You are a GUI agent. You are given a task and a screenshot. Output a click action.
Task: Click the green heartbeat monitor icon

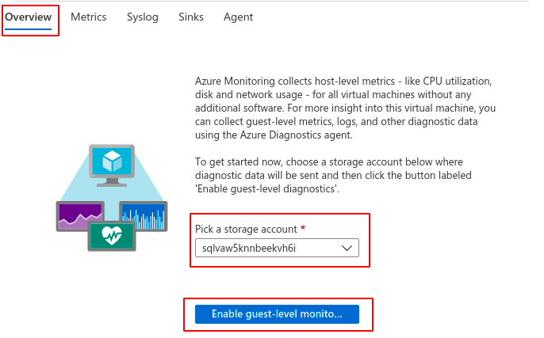(110, 235)
